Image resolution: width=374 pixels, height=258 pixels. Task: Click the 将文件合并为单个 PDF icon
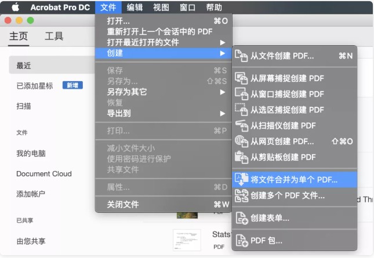(241, 179)
